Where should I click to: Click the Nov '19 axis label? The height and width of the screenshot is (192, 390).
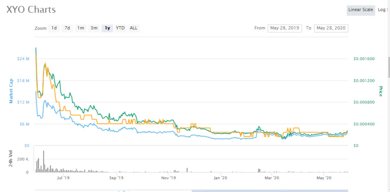[169, 178]
